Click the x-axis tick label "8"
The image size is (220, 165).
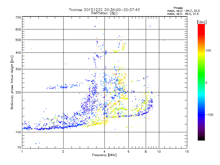(x=146, y=152)
